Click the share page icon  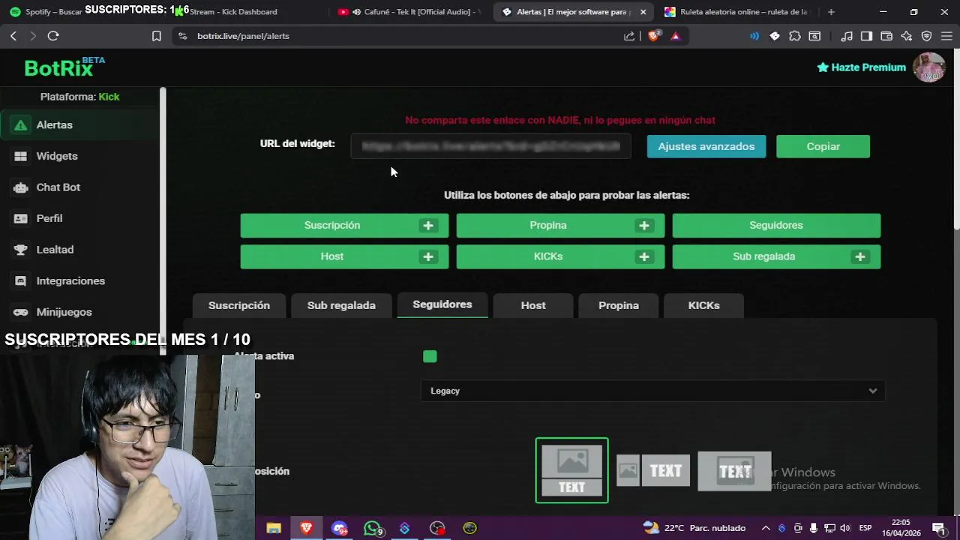[629, 36]
